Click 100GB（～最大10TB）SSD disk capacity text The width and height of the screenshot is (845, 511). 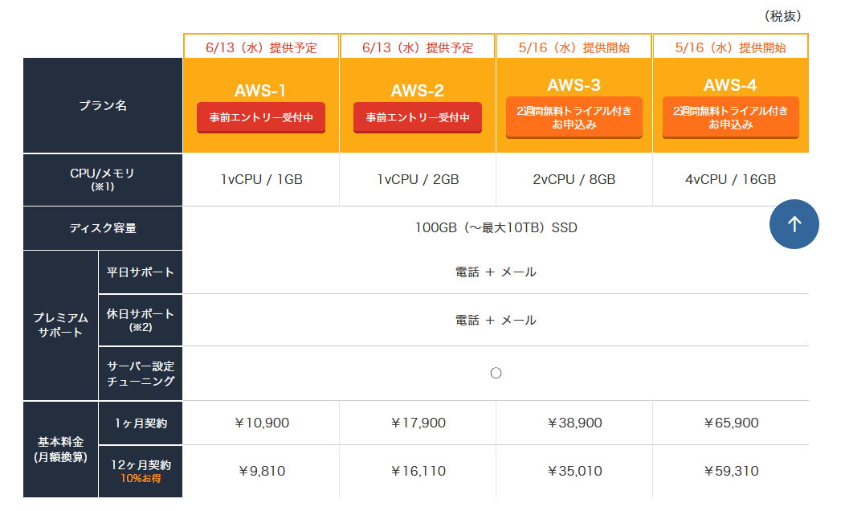496,228
